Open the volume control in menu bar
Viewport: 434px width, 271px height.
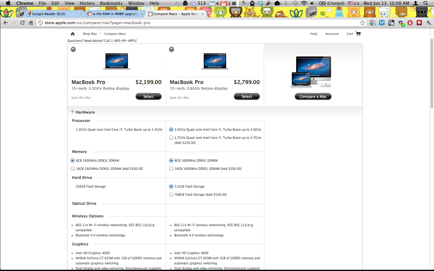click(312, 3)
